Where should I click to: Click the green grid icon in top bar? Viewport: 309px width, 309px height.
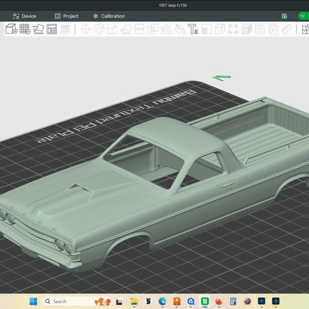pos(284,16)
